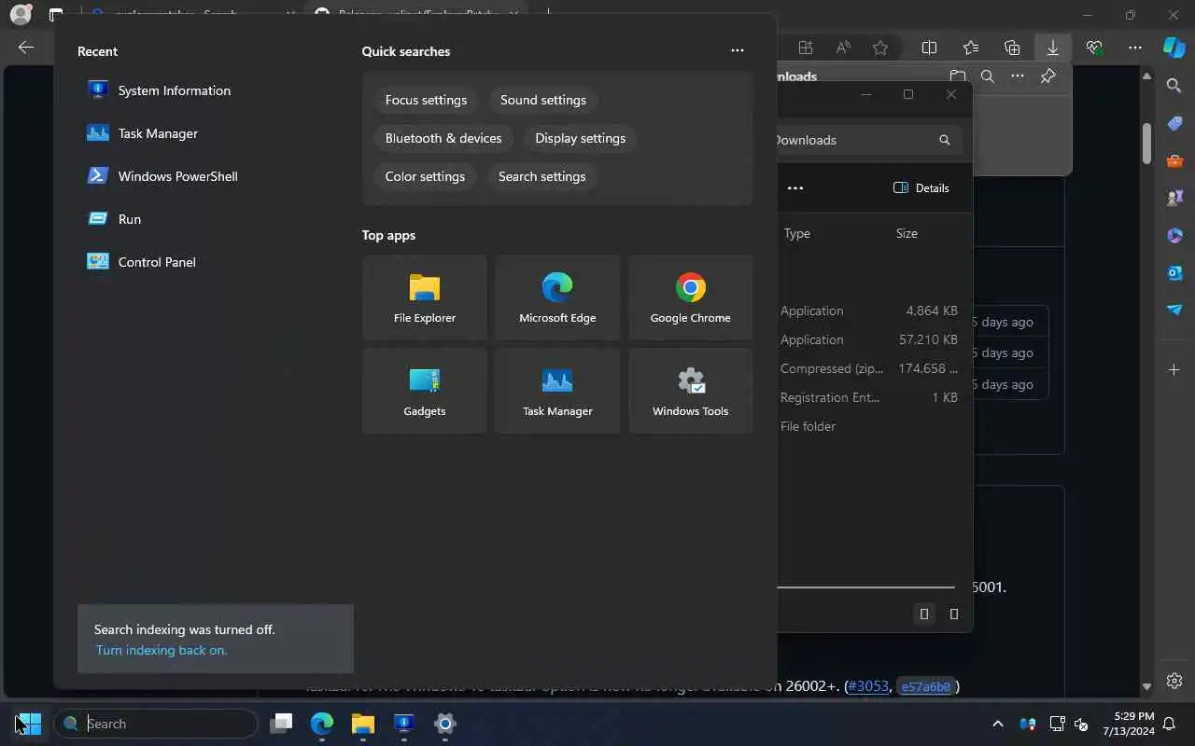Open Task Manager tile in Top apps
Image resolution: width=1195 pixels, height=746 pixels.
(x=557, y=391)
